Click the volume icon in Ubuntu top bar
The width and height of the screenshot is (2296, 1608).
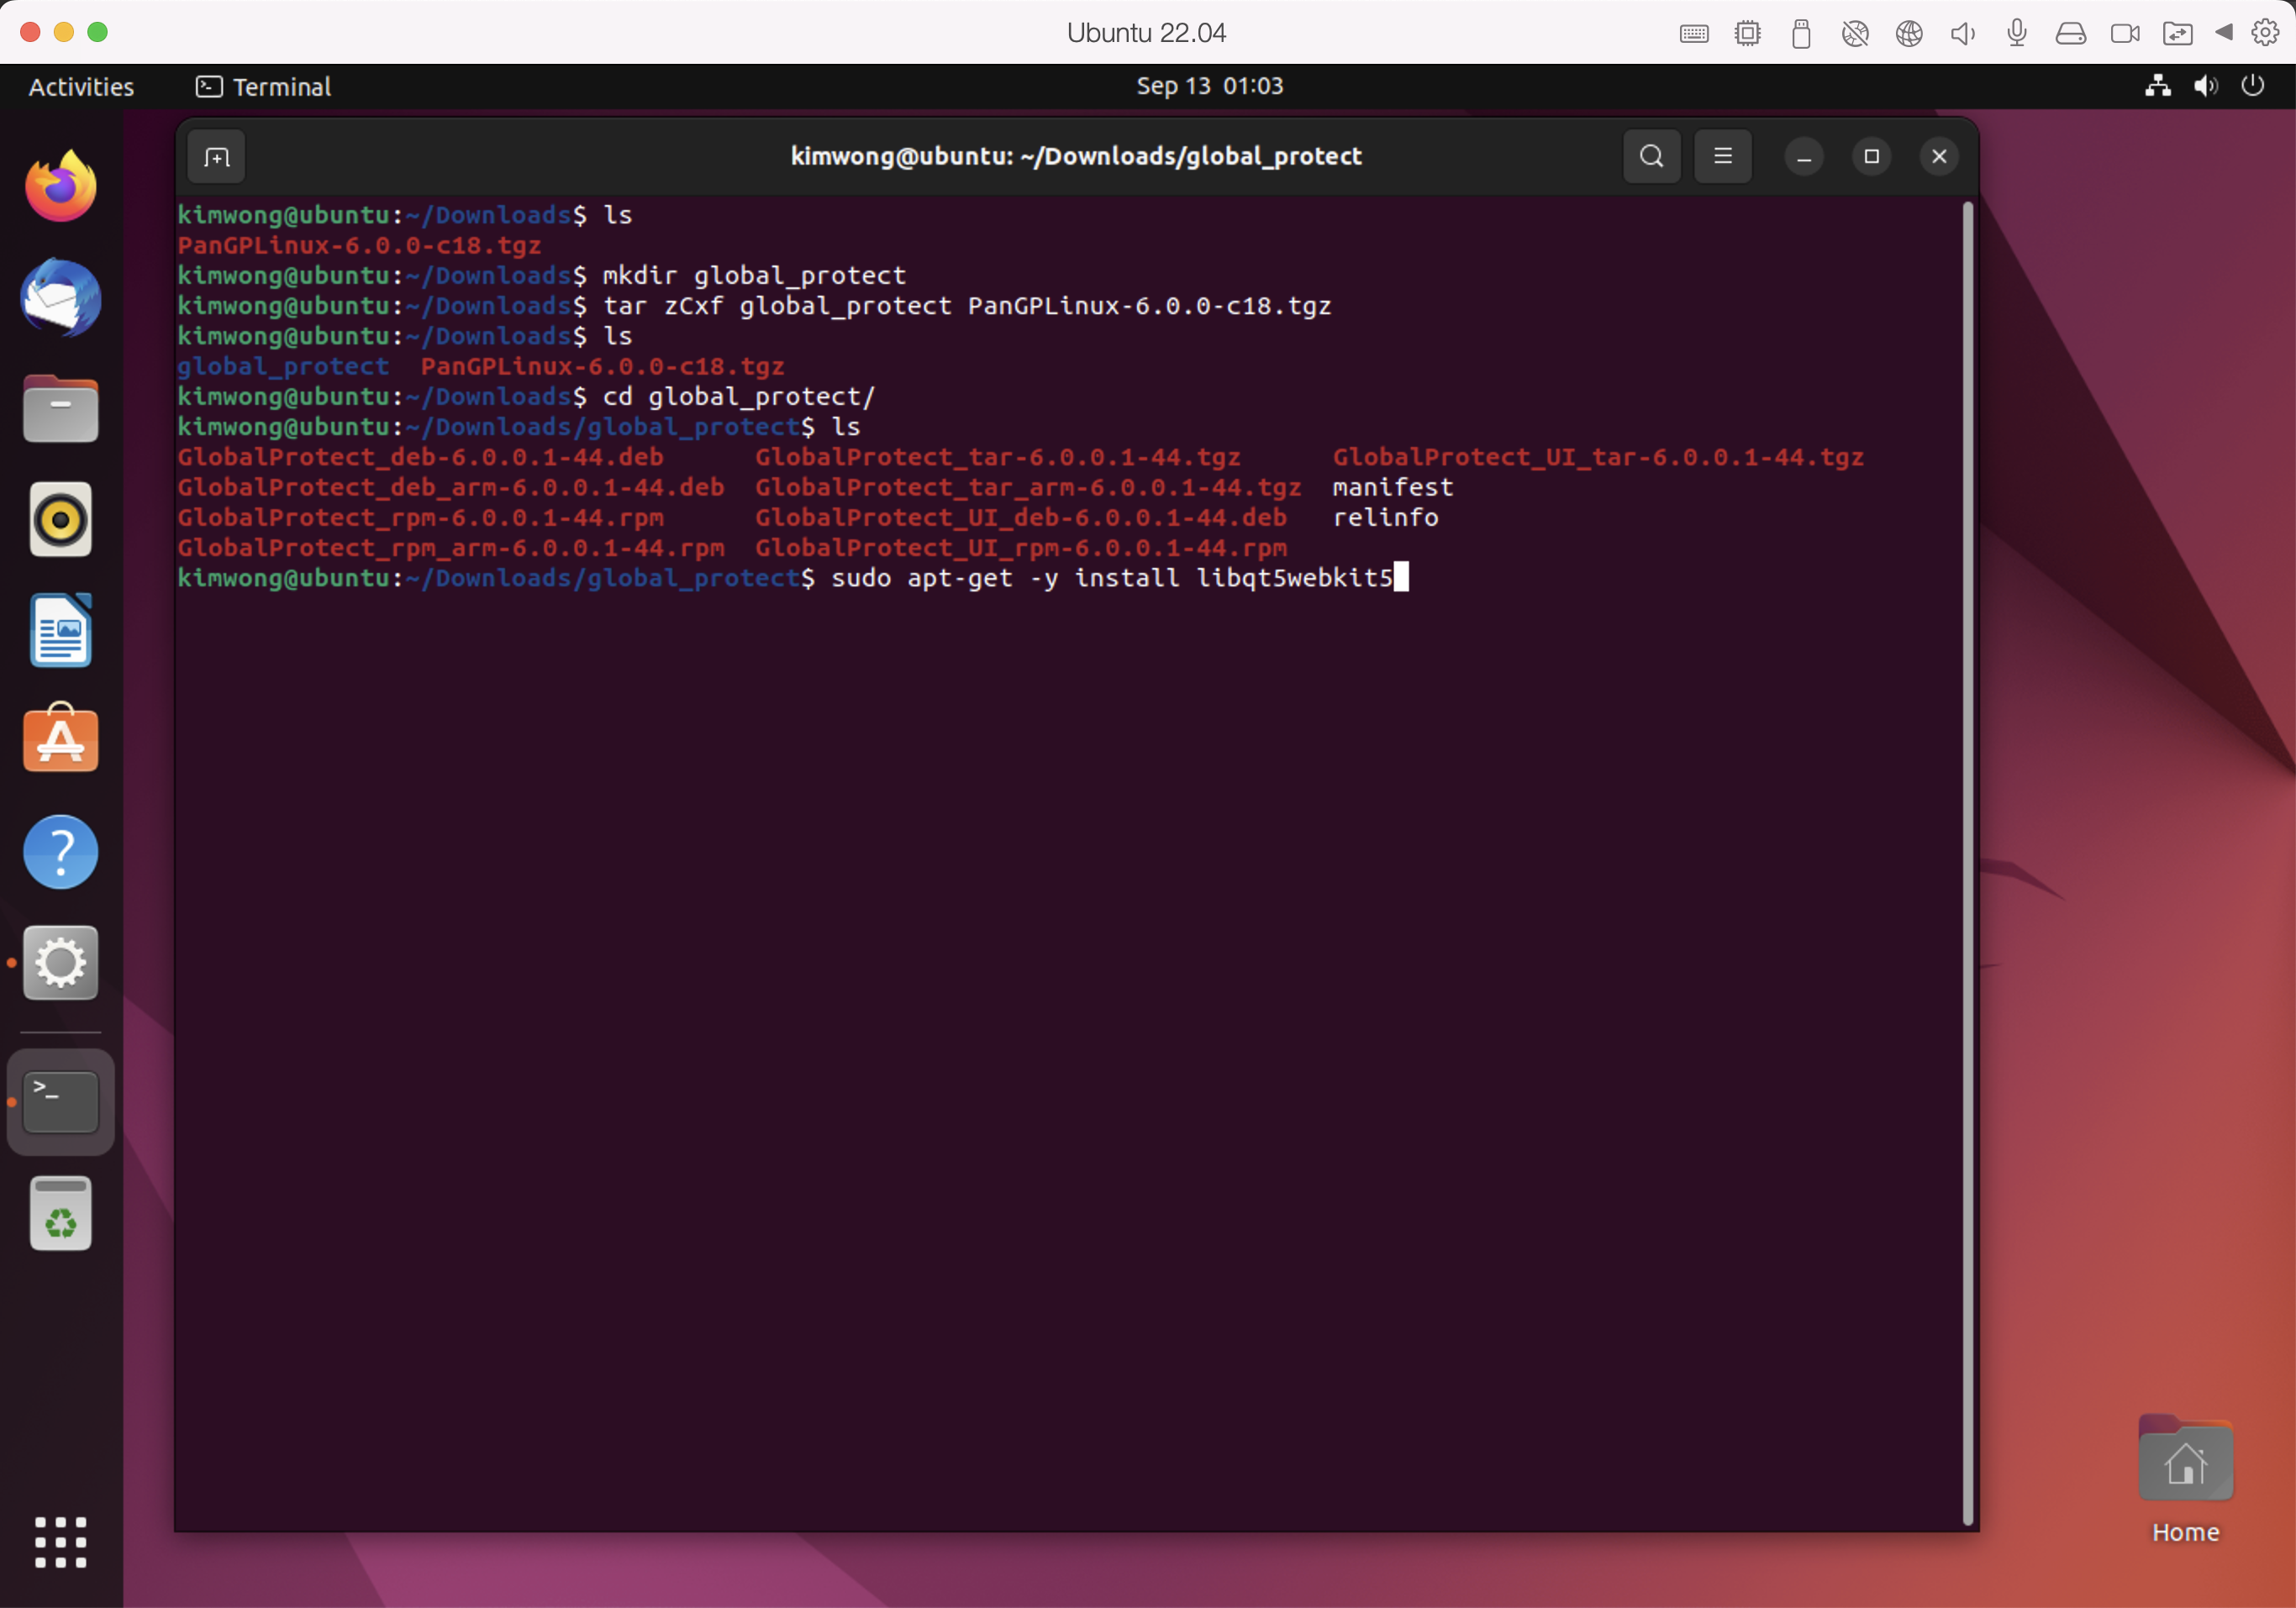point(2205,86)
